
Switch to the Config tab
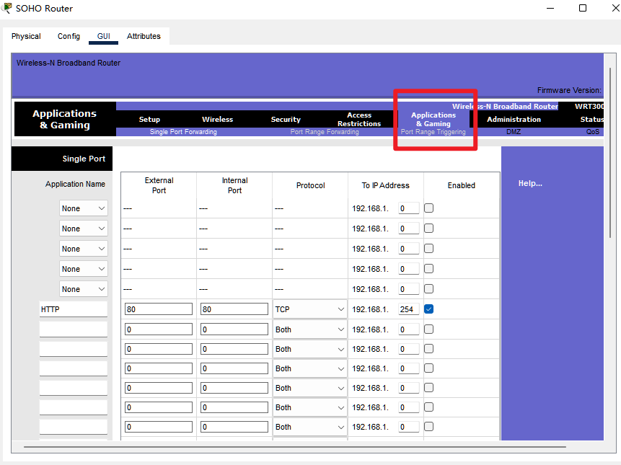tap(69, 36)
